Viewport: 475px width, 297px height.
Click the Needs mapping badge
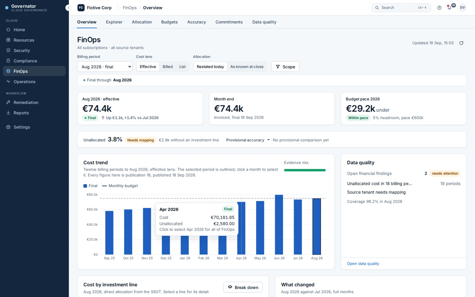click(141, 140)
